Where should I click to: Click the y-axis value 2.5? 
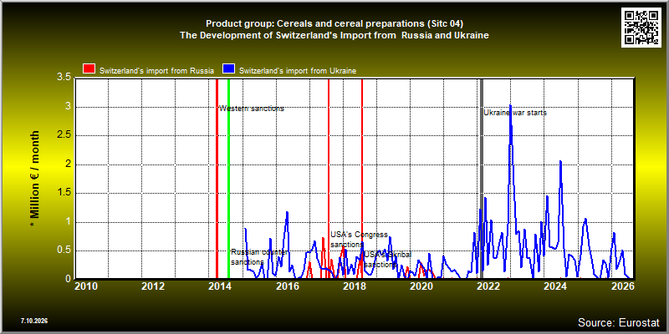64,136
